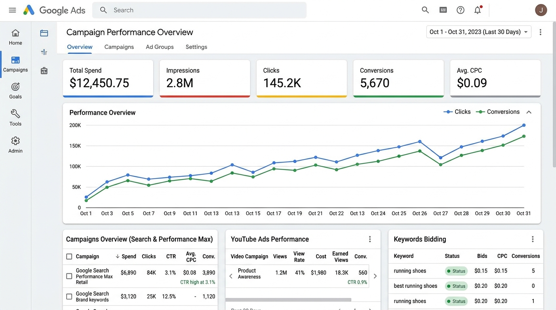Open the notifications bell
This screenshot has height=310, width=556.
coord(478,10)
